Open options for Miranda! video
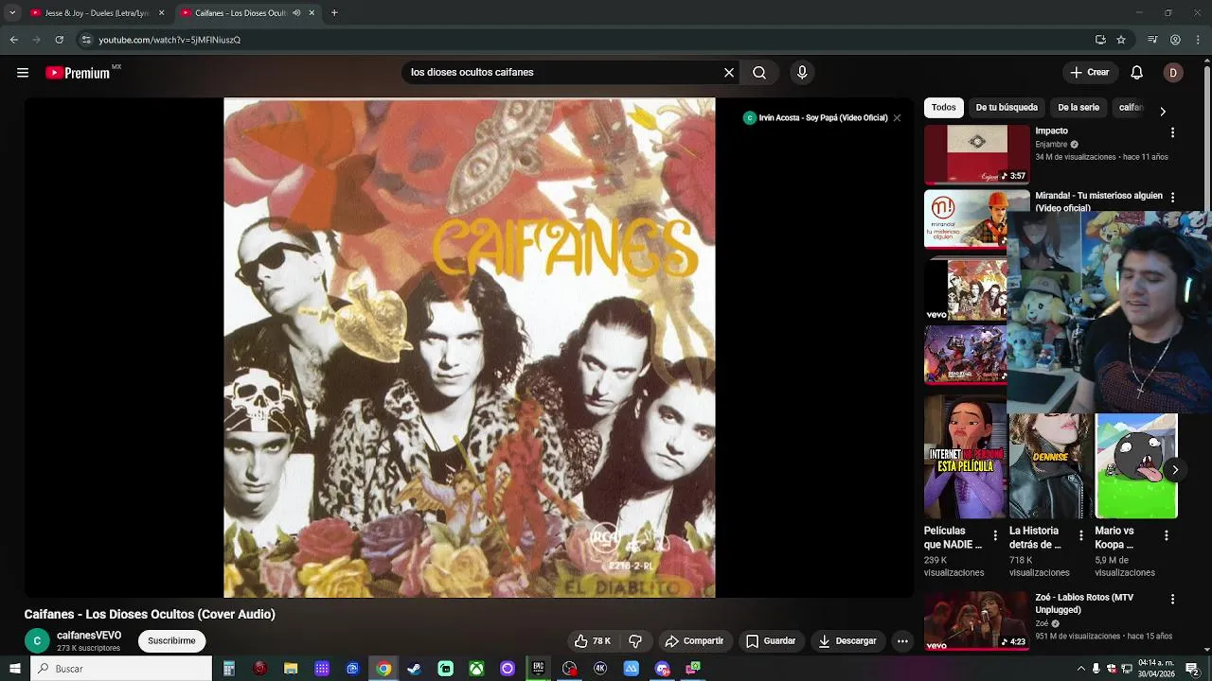This screenshot has height=681, width=1212. click(1172, 198)
